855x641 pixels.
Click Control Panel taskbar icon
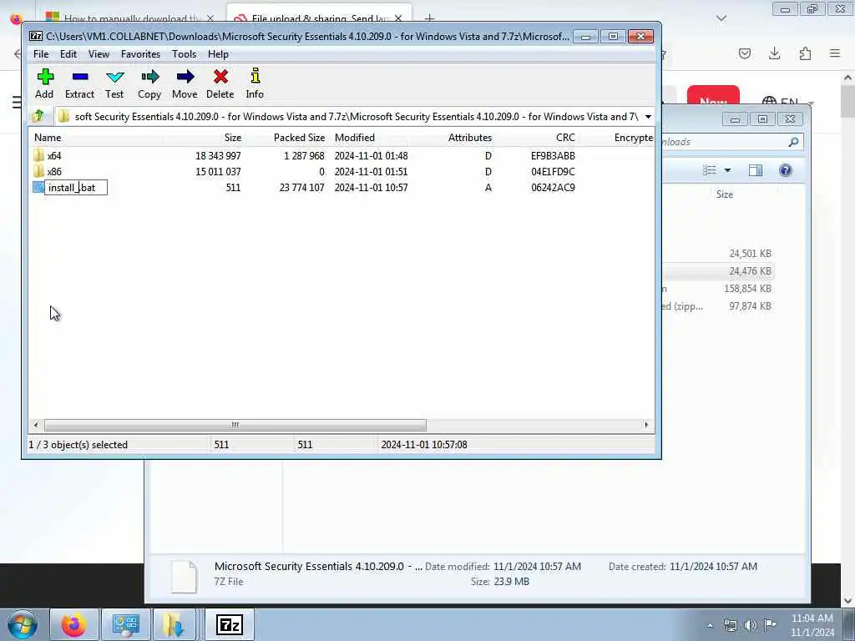click(x=125, y=624)
